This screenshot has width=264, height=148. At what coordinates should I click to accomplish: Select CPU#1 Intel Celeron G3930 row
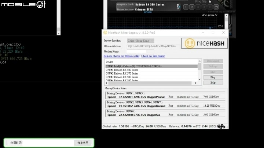[151, 66]
